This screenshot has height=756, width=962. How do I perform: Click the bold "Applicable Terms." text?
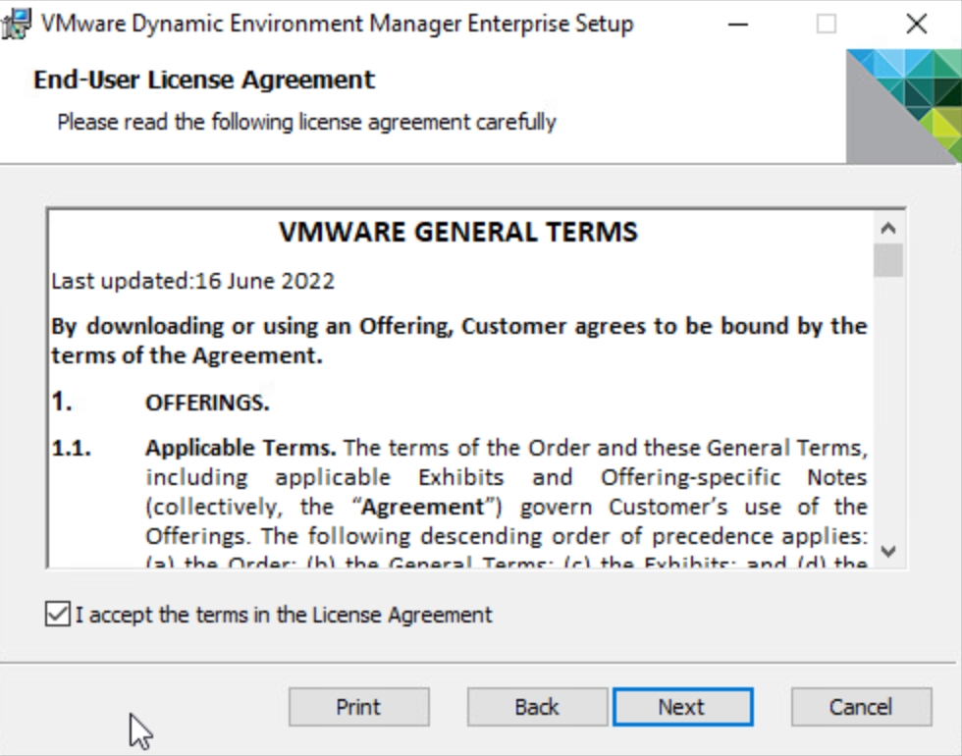[240, 449]
